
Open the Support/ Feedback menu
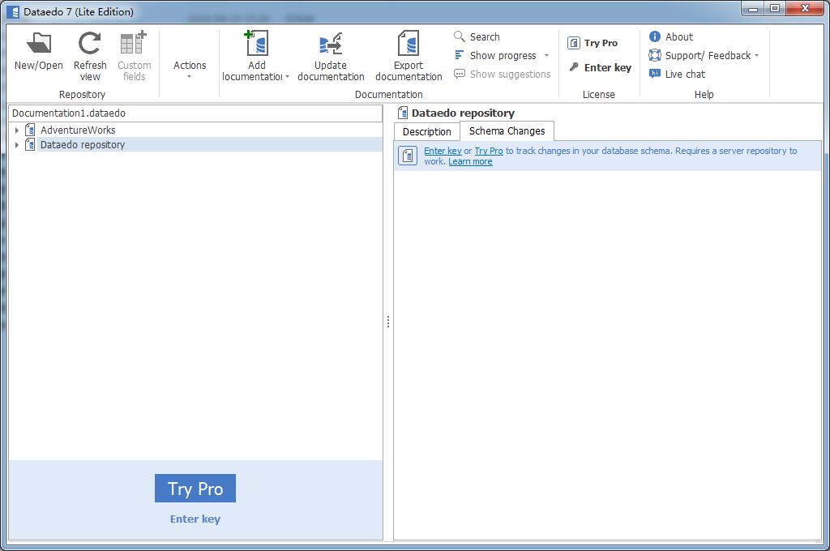point(704,56)
